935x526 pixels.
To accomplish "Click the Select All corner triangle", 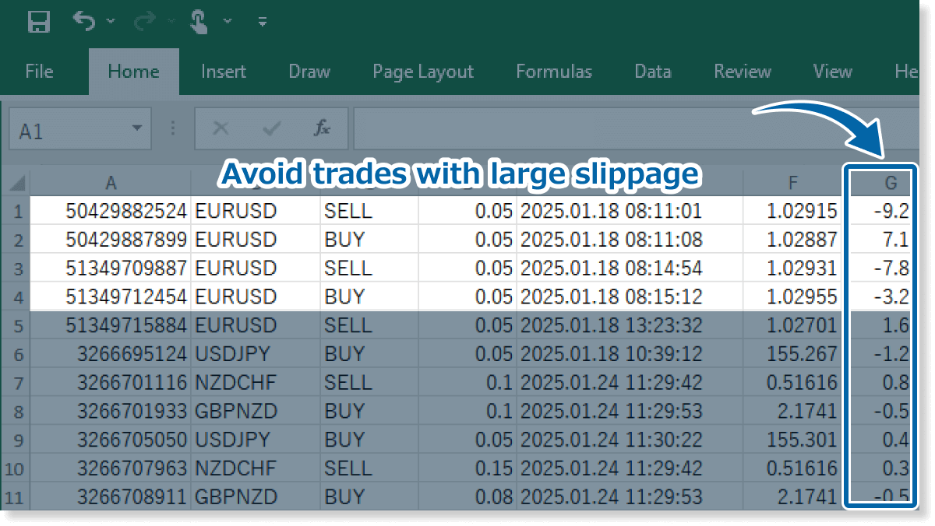I will [x=16, y=184].
